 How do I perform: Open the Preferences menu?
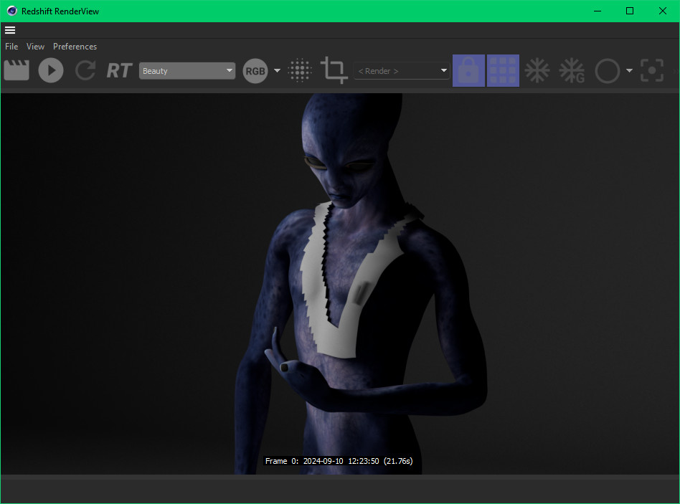(75, 47)
